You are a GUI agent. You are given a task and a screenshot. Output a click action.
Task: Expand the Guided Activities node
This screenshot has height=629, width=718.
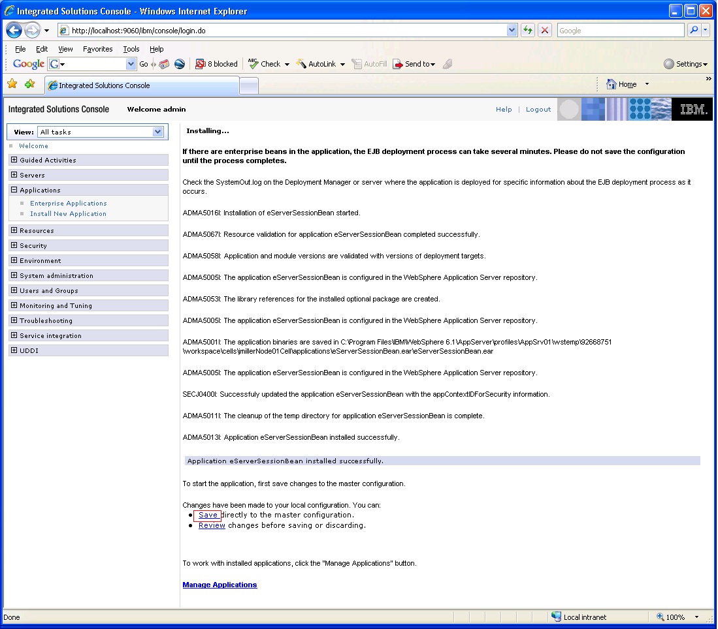tap(14, 160)
